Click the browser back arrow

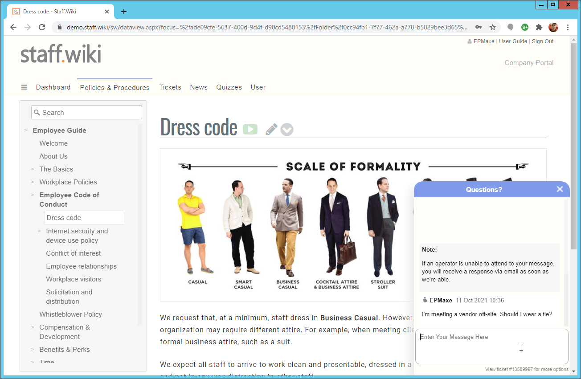point(13,27)
